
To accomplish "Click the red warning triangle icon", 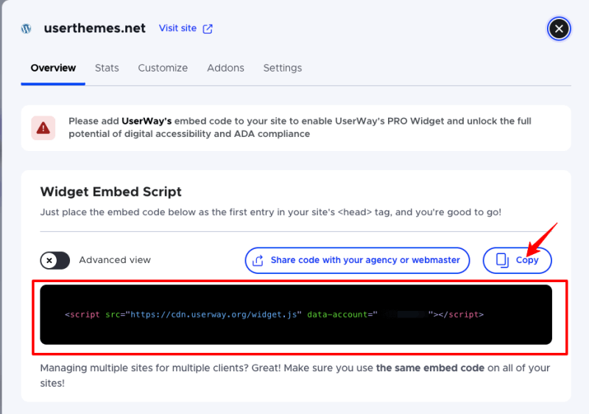I will click(x=43, y=127).
